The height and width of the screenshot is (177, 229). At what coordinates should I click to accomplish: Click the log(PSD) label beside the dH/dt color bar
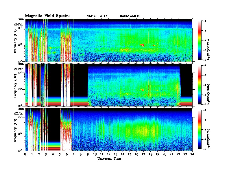coord(208,49)
